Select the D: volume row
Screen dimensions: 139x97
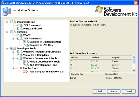coord(101,65)
